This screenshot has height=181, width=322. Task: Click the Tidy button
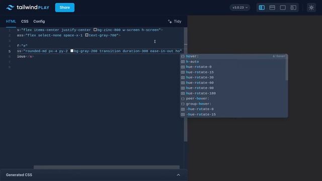click(x=175, y=21)
